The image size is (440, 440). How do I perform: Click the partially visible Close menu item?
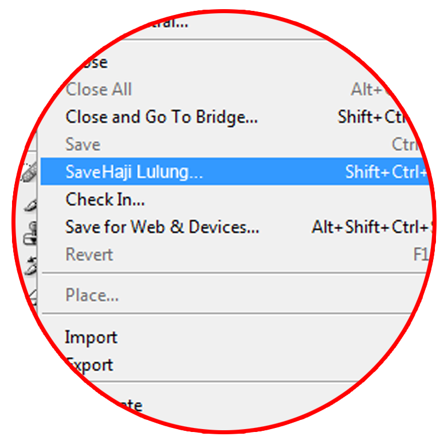[93, 62]
